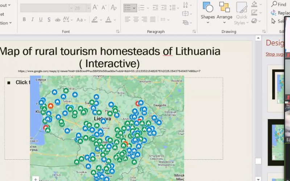This screenshot has height=181, width=290.
Task: Open Shapes gallery
Action: point(208,13)
